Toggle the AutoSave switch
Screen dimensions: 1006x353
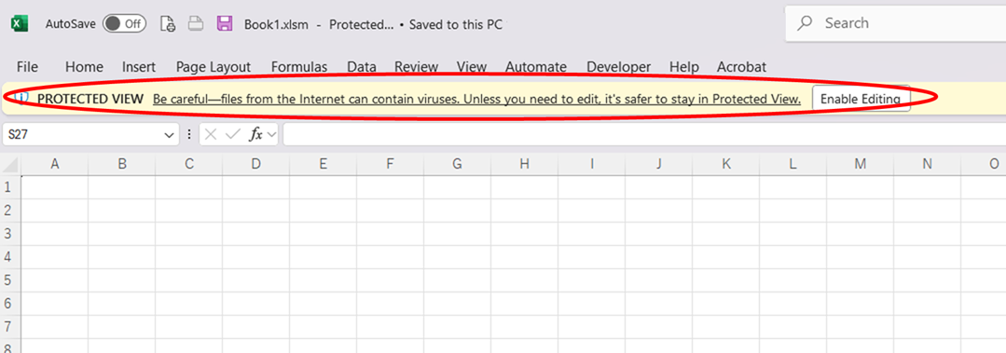[x=124, y=24]
